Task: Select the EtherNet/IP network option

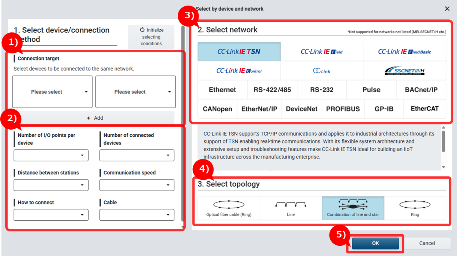Action: pyautogui.click(x=260, y=109)
